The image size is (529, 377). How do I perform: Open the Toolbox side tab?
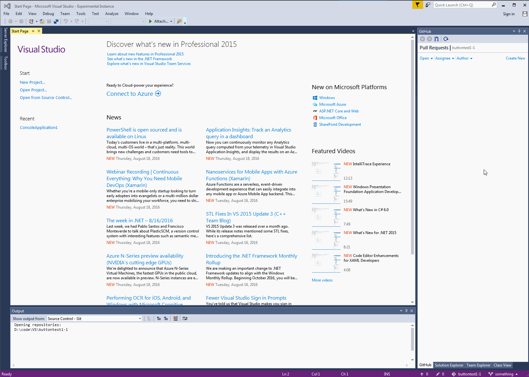click(5, 63)
